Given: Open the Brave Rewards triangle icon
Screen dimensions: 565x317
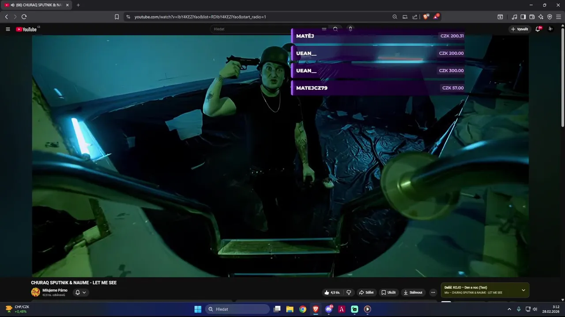Looking at the screenshot, I should 436,17.
